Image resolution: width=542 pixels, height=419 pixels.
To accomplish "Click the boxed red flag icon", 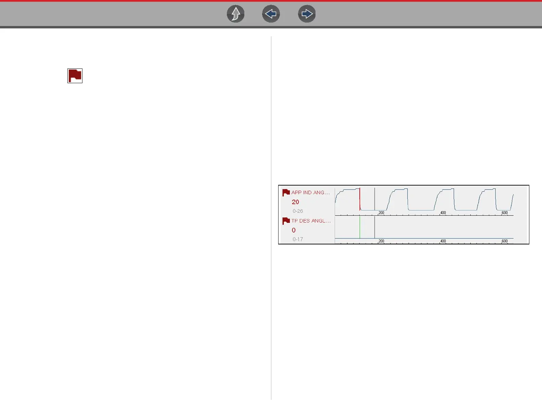I will tap(75, 76).
